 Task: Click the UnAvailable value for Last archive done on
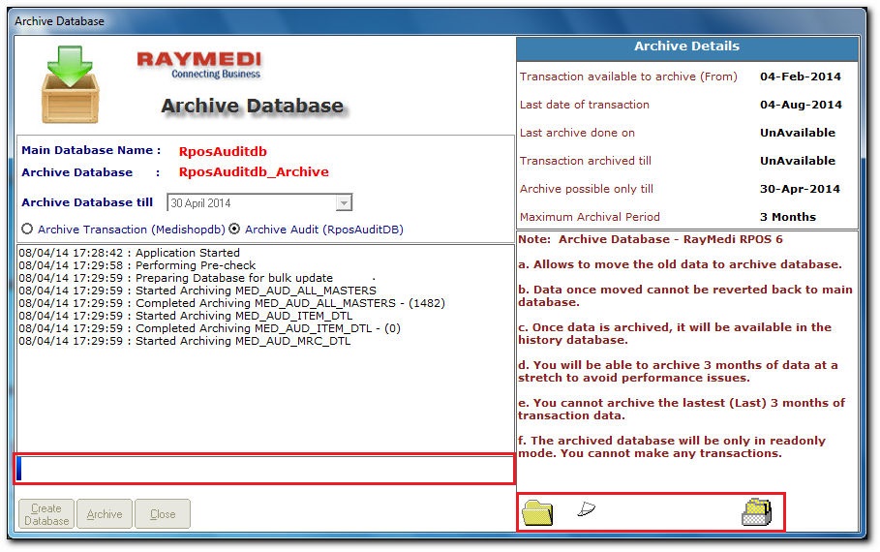(x=798, y=133)
